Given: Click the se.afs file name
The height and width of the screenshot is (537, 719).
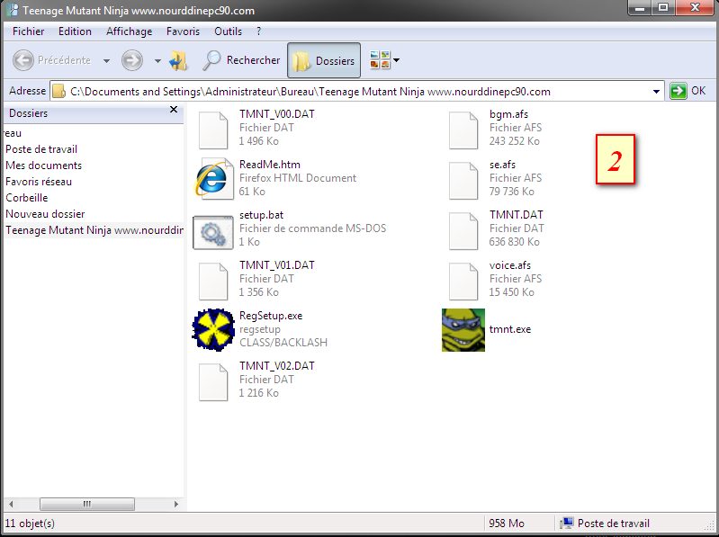Looking at the screenshot, I should pos(502,165).
